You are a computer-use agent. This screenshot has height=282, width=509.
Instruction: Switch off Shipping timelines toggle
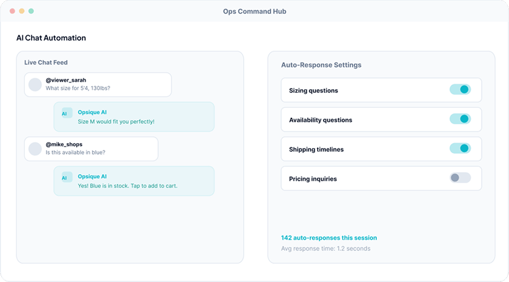tap(460, 149)
